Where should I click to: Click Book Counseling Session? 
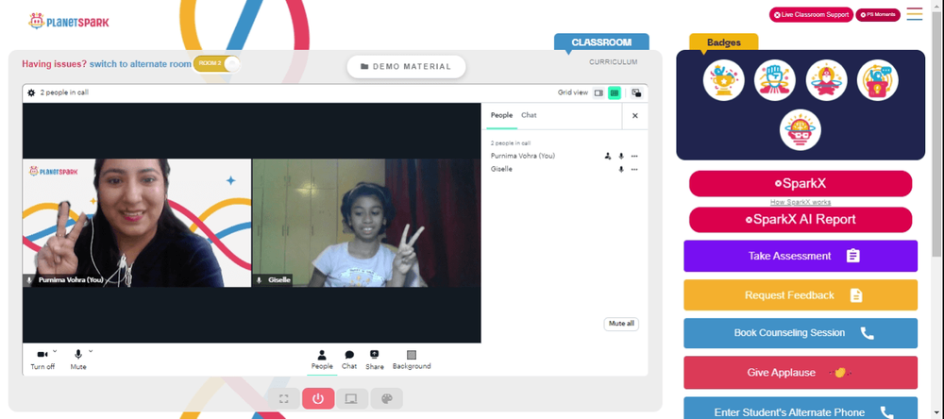pos(801,333)
